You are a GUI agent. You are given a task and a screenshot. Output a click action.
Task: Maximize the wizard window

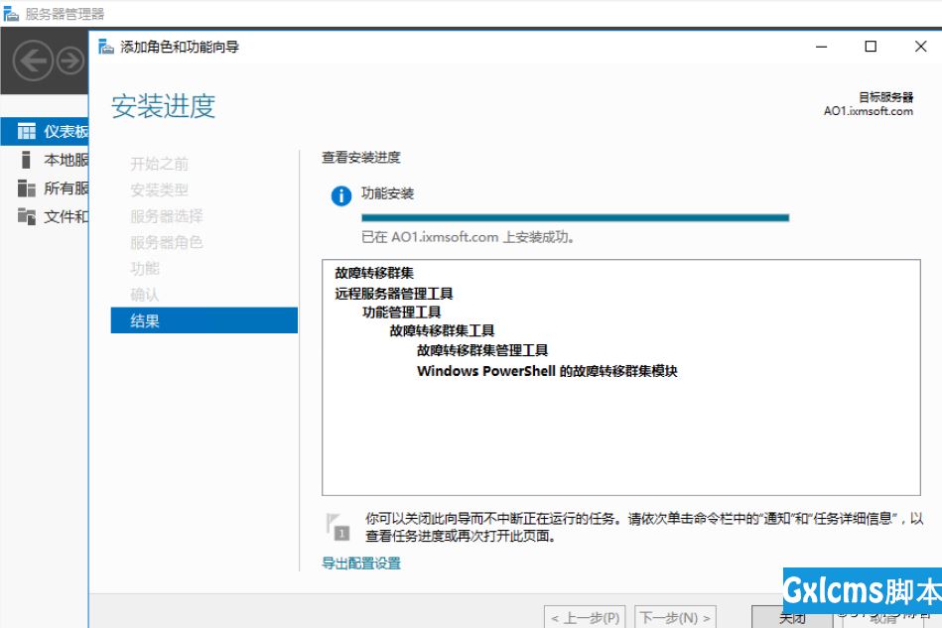pos(871,47)
